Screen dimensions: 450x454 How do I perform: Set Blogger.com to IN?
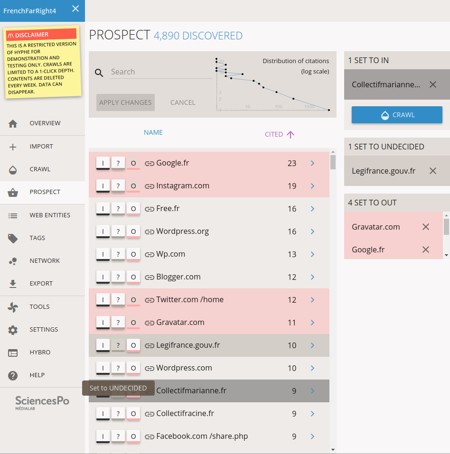(x=103, y=278)
